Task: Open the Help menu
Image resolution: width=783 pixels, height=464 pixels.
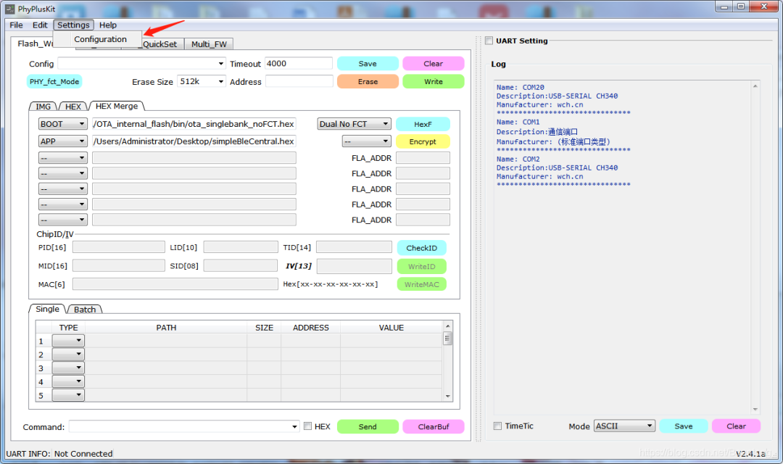Action: [x=108, y=25]
